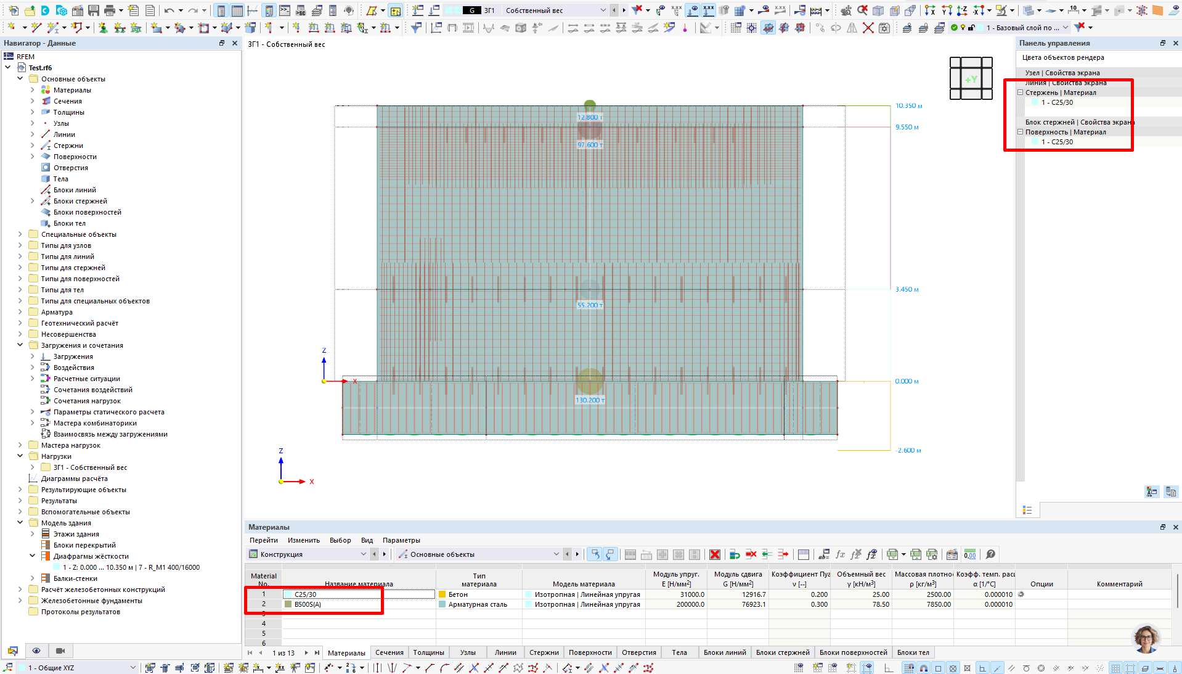This screenshot has height=674, width=1182.
Task: Click the Undo arrow icon
Action: [169, 10]
